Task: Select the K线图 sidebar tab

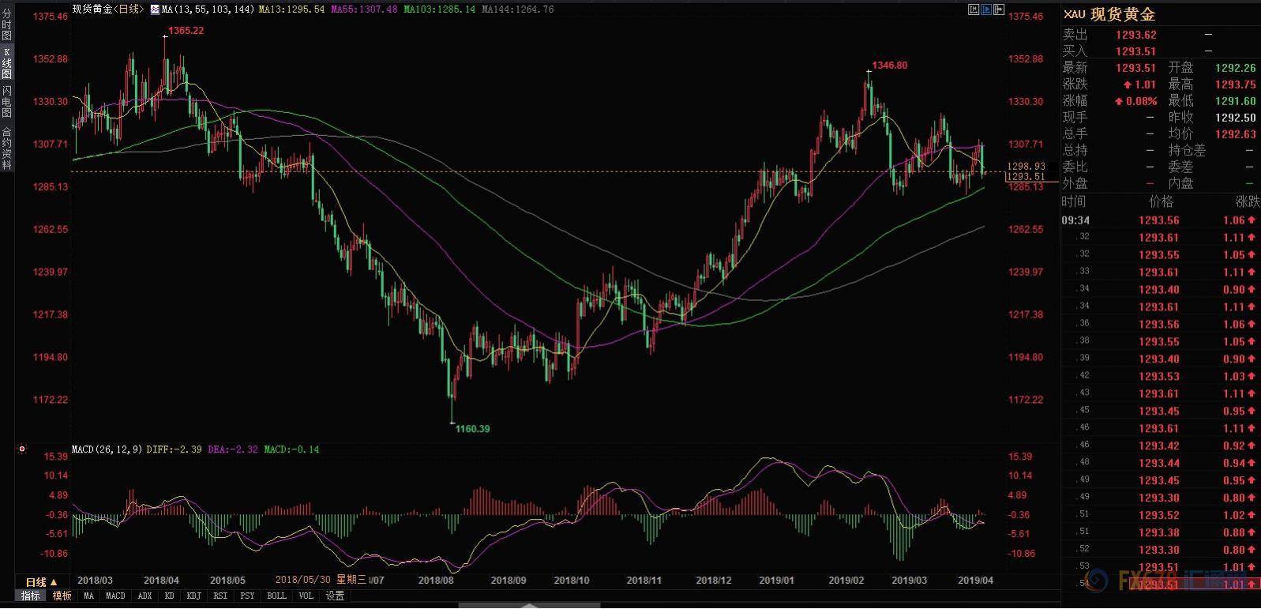Action: click(x=7, y=64)
